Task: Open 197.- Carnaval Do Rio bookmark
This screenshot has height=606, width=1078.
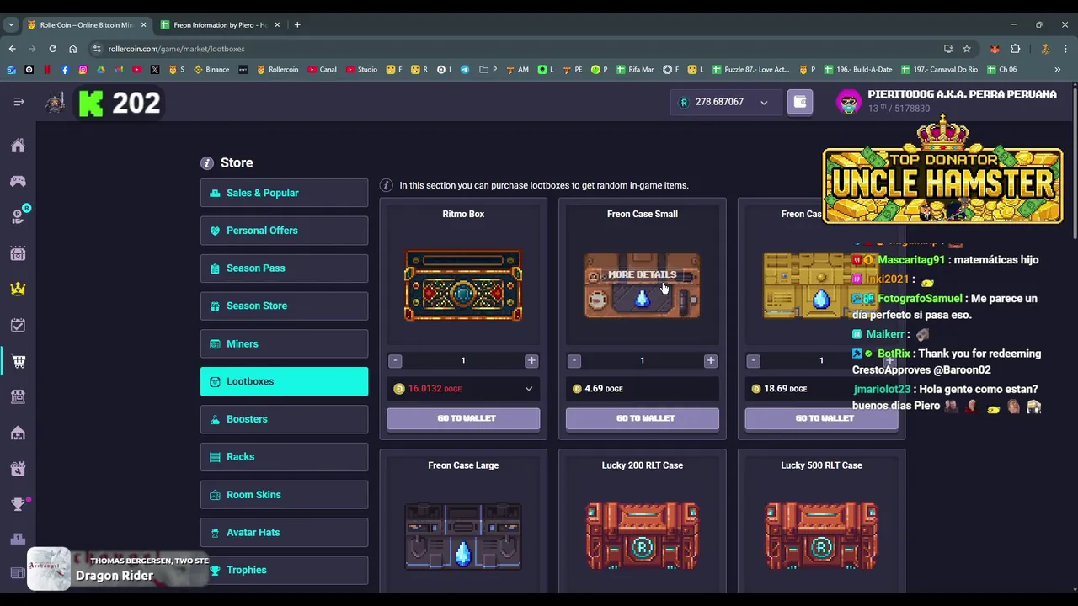Action: [x=939, y=70]
